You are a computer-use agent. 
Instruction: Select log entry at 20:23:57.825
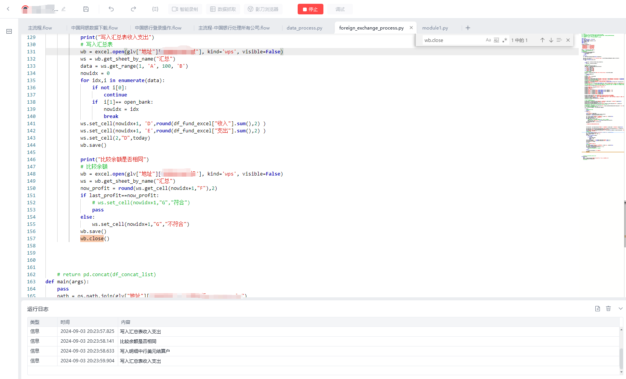323,331
